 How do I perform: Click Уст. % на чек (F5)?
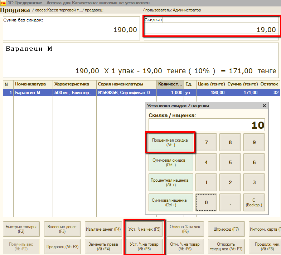144,229
